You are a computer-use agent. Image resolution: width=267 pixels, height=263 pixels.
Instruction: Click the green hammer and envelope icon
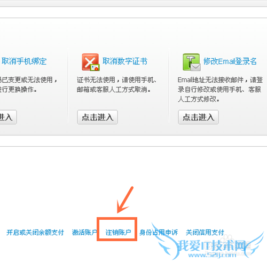coord(192,62)
